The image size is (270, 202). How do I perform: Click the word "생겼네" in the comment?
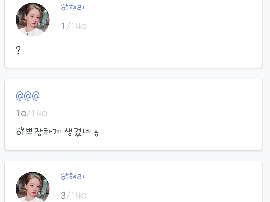pos(77,132)
